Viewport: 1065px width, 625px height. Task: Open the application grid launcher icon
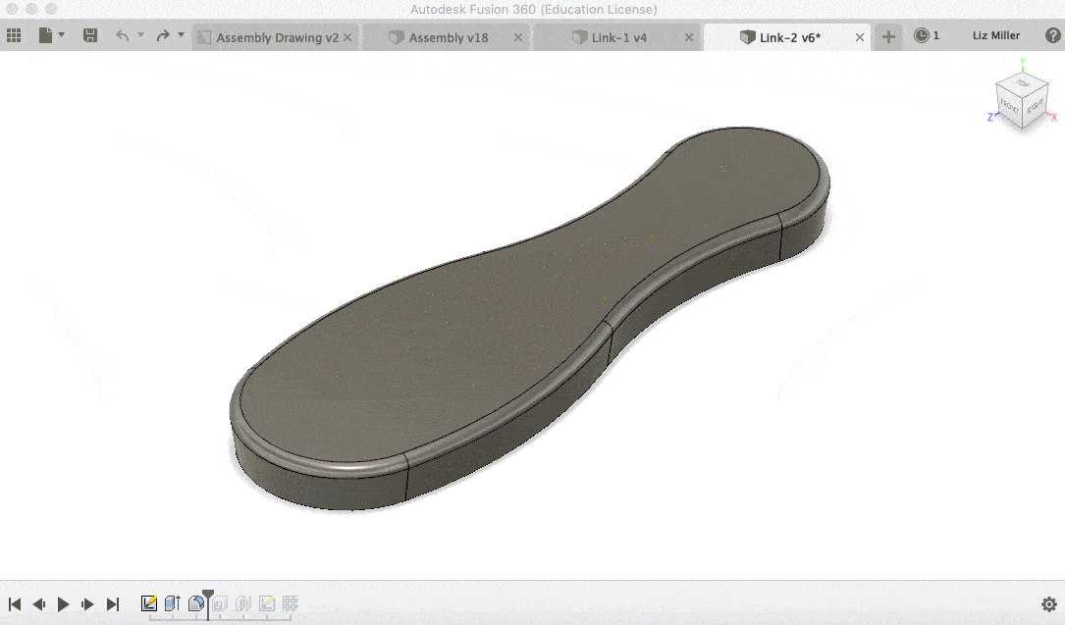click(x=14, y=35)
